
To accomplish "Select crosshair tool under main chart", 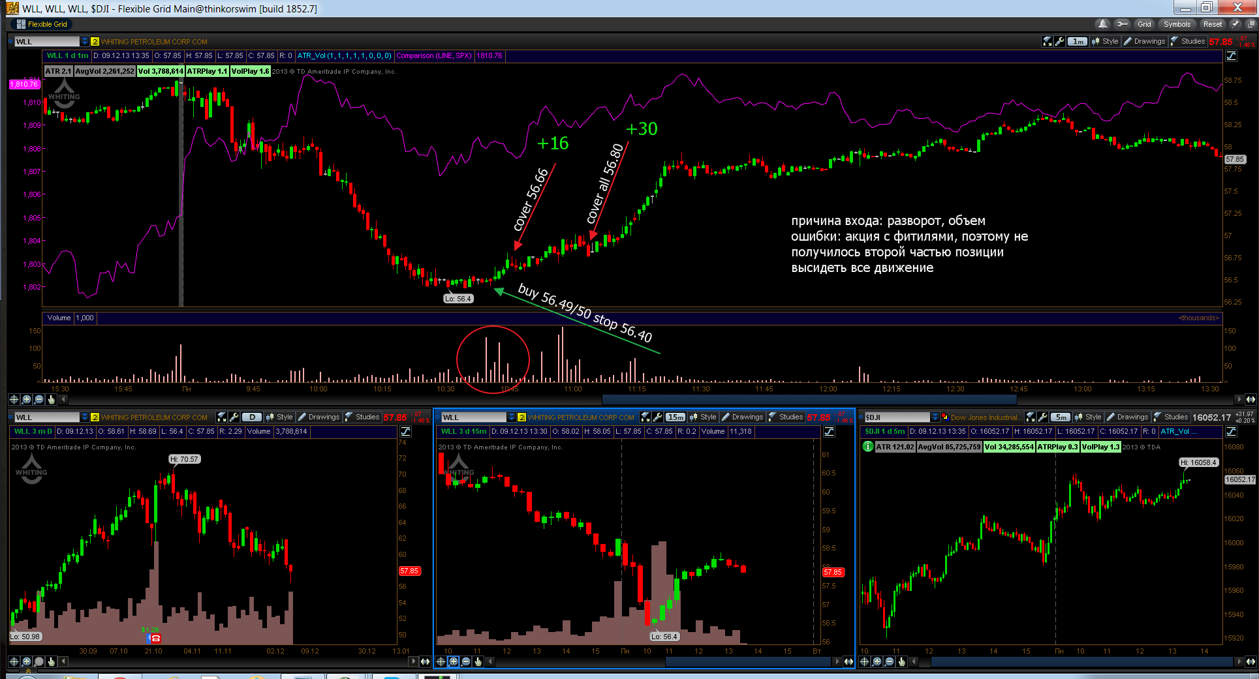I will point(14,399).
